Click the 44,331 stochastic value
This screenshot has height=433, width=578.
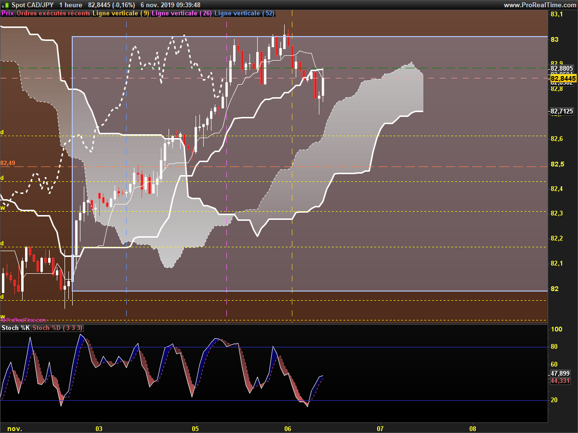[560, 381]
